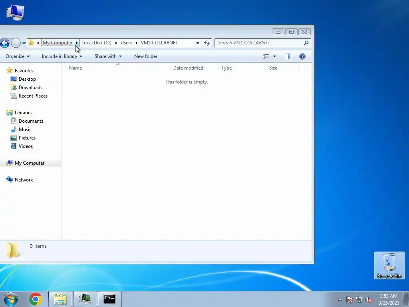Expand the arrow after Users breadcrumb

coord(137,42)
